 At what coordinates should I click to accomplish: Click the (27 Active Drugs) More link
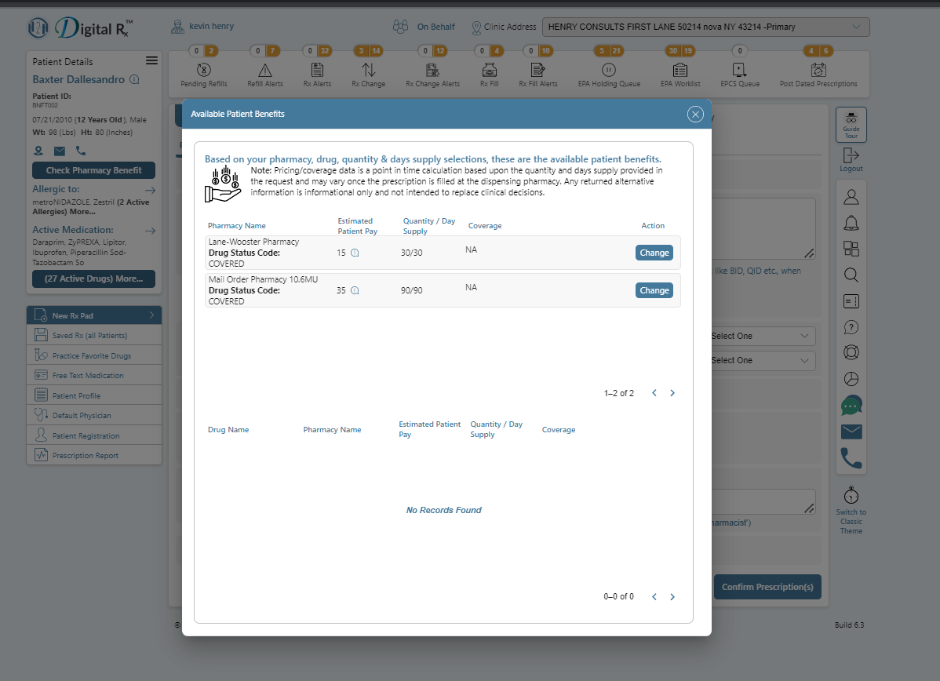93,279
